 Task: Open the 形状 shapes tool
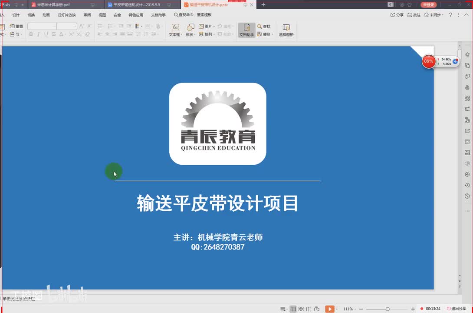tap(190, 30)
